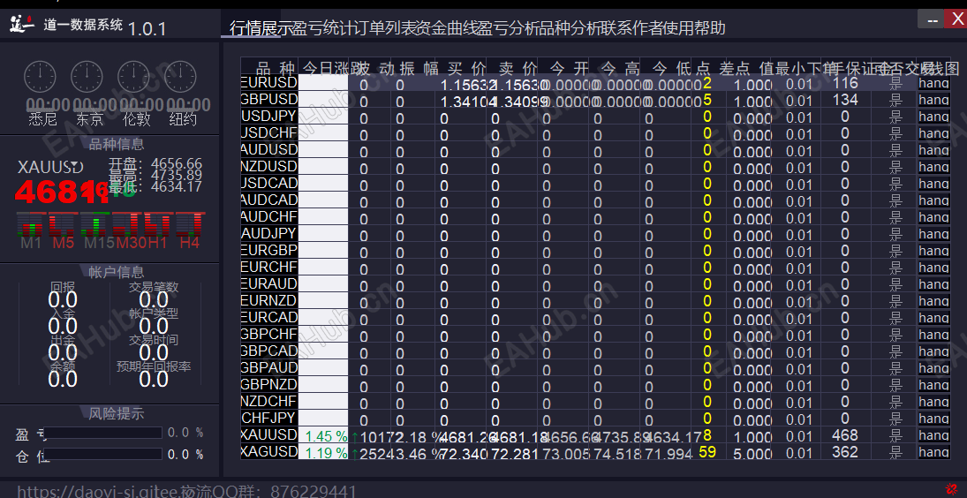The height and width of the screenshot is (498, 967).
Task: Select the GBPAUD symbol cell
Action: coord(269,367)
